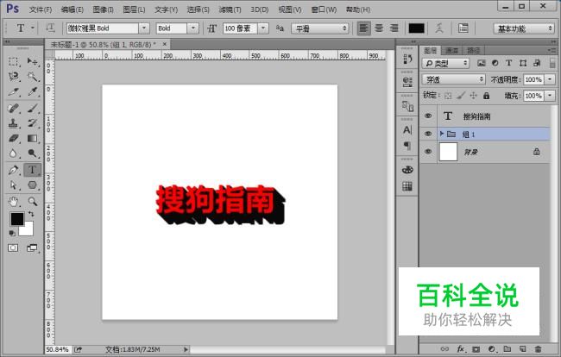Open the 图层(L) menu
The image size is (561, 357).
click(134, 9)
